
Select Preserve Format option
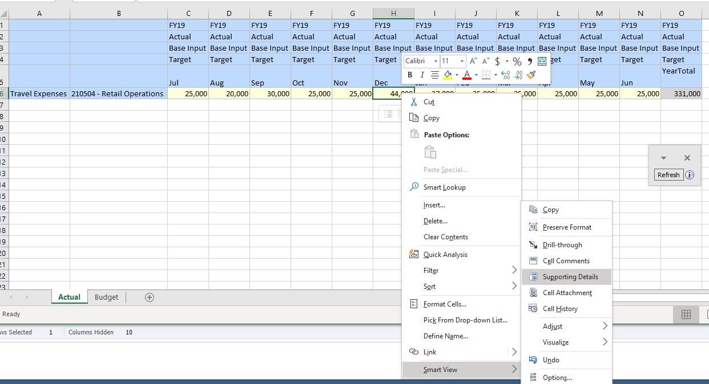pos(566,227)
